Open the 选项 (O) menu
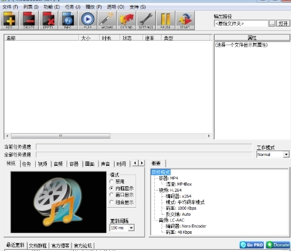Image resolution: width=291 pixels, height=251 pixels. [x=115, y=7]
